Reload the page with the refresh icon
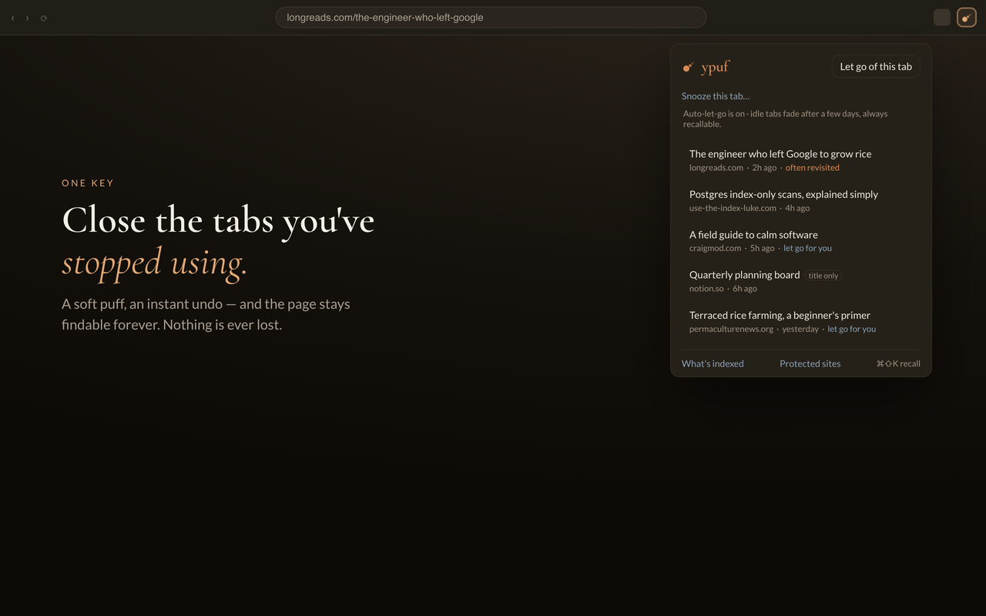 [44, 18]
